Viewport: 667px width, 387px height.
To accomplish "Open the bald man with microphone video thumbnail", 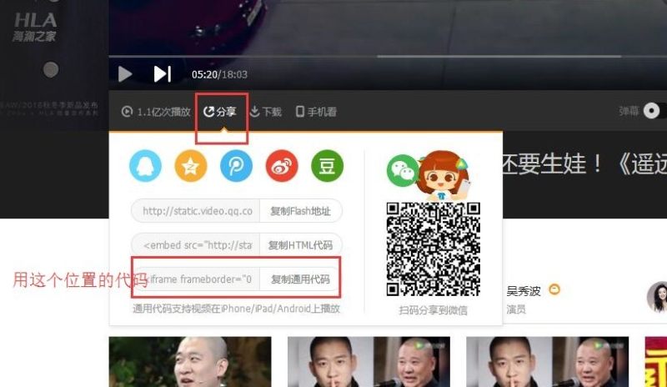I will [190, 362].
